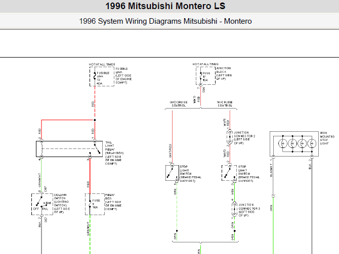
Task: Click the 'TAIL LIGHT RELAY' description label
Action: [114, 153]
